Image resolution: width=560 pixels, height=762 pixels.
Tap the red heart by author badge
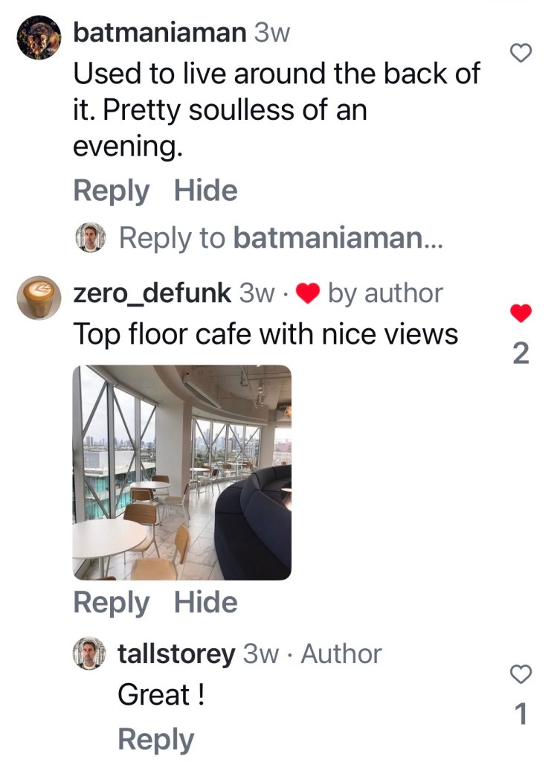(307, 293)
